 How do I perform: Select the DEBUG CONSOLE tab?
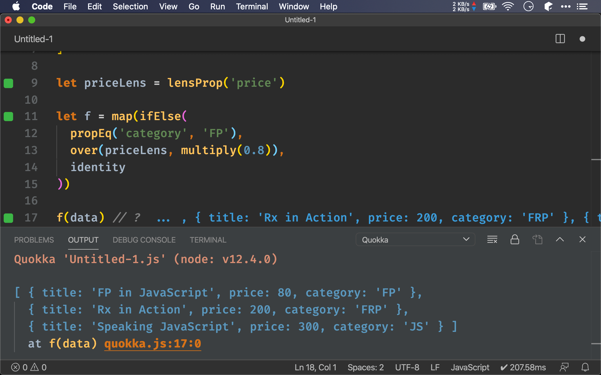[x=144, y=240]
